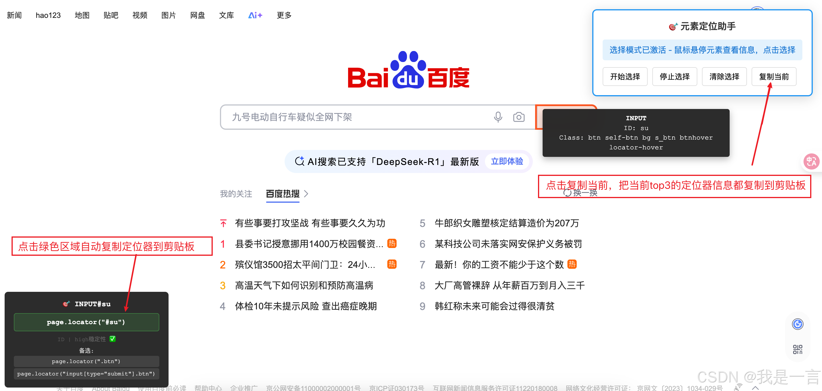822x391 pixels.
Task: Open the hao123 nav link
Action: (48, 15)
